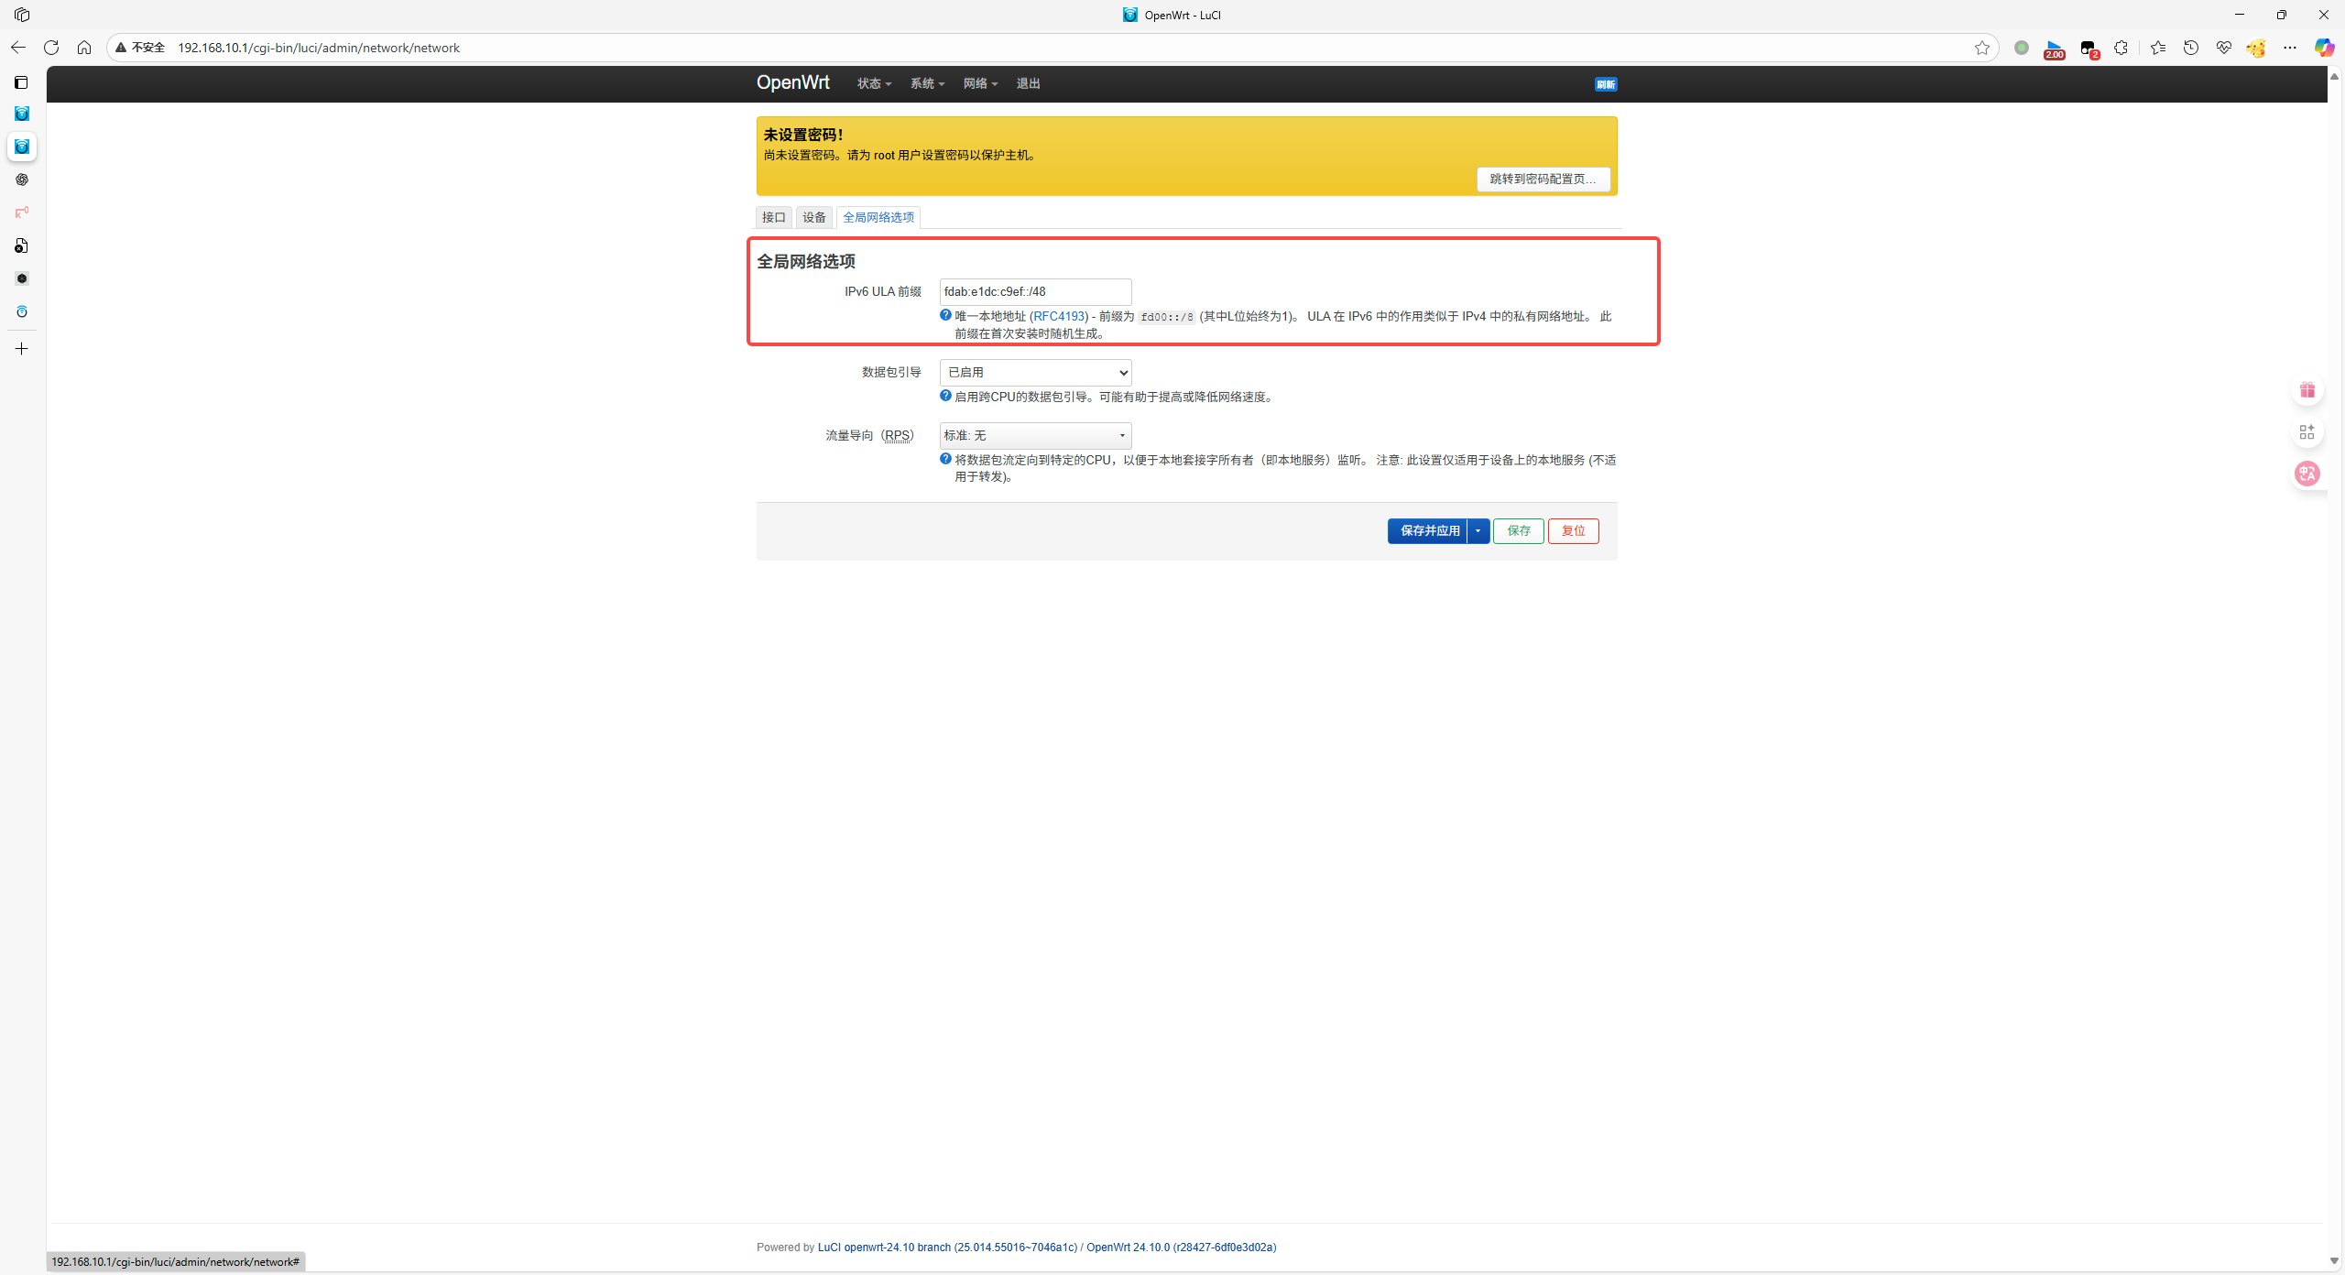Image resolution: width=2345 pixels, height=1275 pixels.
Task: Select the active OpenWrt vertical tab
Action: coord(22,147)
